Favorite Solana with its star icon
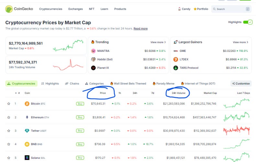Viewport: 256px width, 162px height. click(9, 158)
